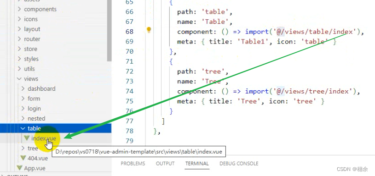Viewport: 375px width, 176px height.
Task: Click the '@/views/tree/index' import string
Action: (313, 91)
